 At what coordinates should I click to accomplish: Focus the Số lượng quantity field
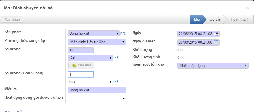click(x=81, y=50)
